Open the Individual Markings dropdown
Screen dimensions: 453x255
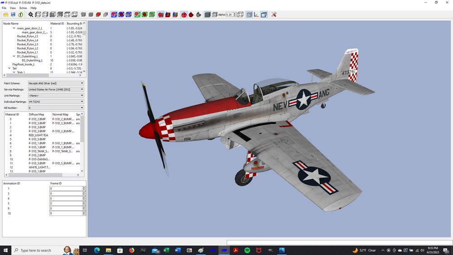coord(56,102)
